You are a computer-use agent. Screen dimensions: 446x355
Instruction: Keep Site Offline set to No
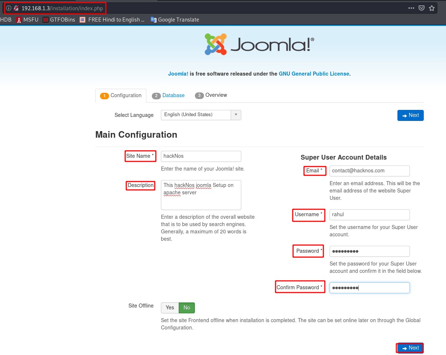click(187, 308)
